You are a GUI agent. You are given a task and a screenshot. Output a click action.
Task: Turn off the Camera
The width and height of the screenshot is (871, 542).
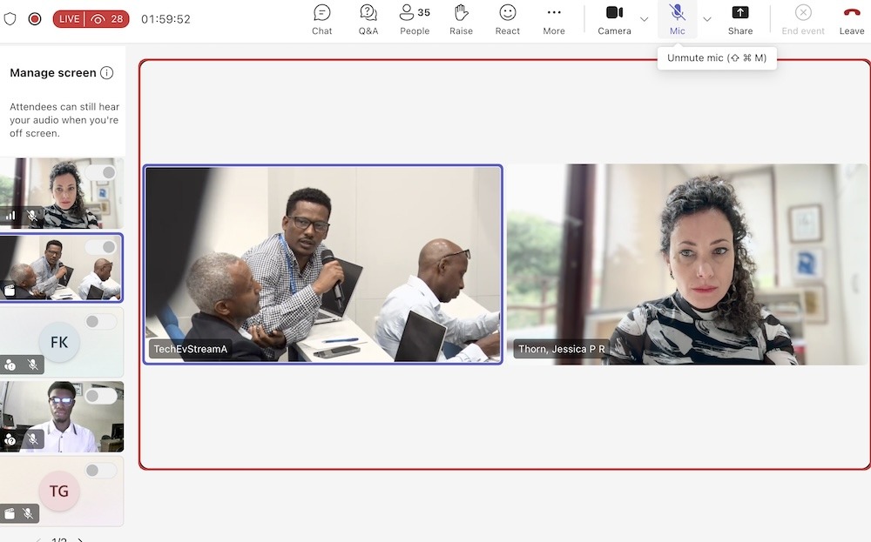(x=614, y=20)
